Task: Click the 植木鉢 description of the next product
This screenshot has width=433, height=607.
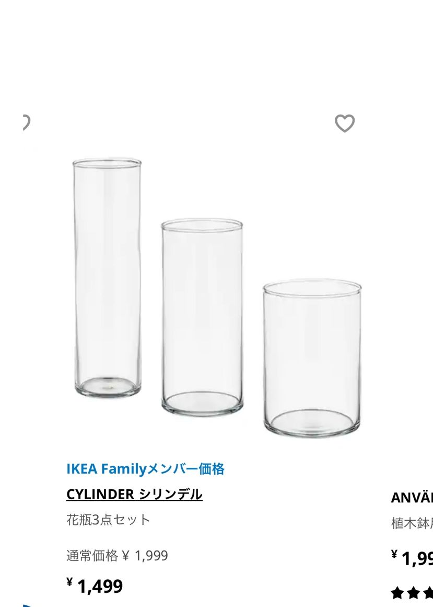Action: tap(412, 523)
